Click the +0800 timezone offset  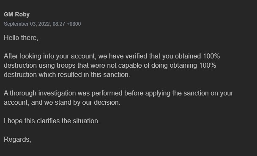click(74, 24)
